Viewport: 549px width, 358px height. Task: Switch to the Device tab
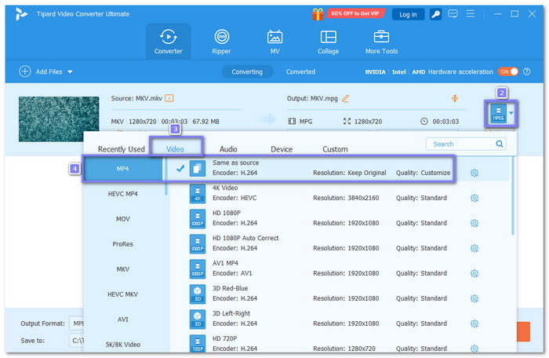282,149
